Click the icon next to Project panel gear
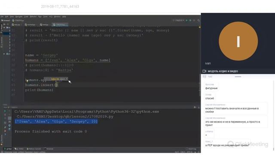The image size is (275, 155). coord(8,25)
